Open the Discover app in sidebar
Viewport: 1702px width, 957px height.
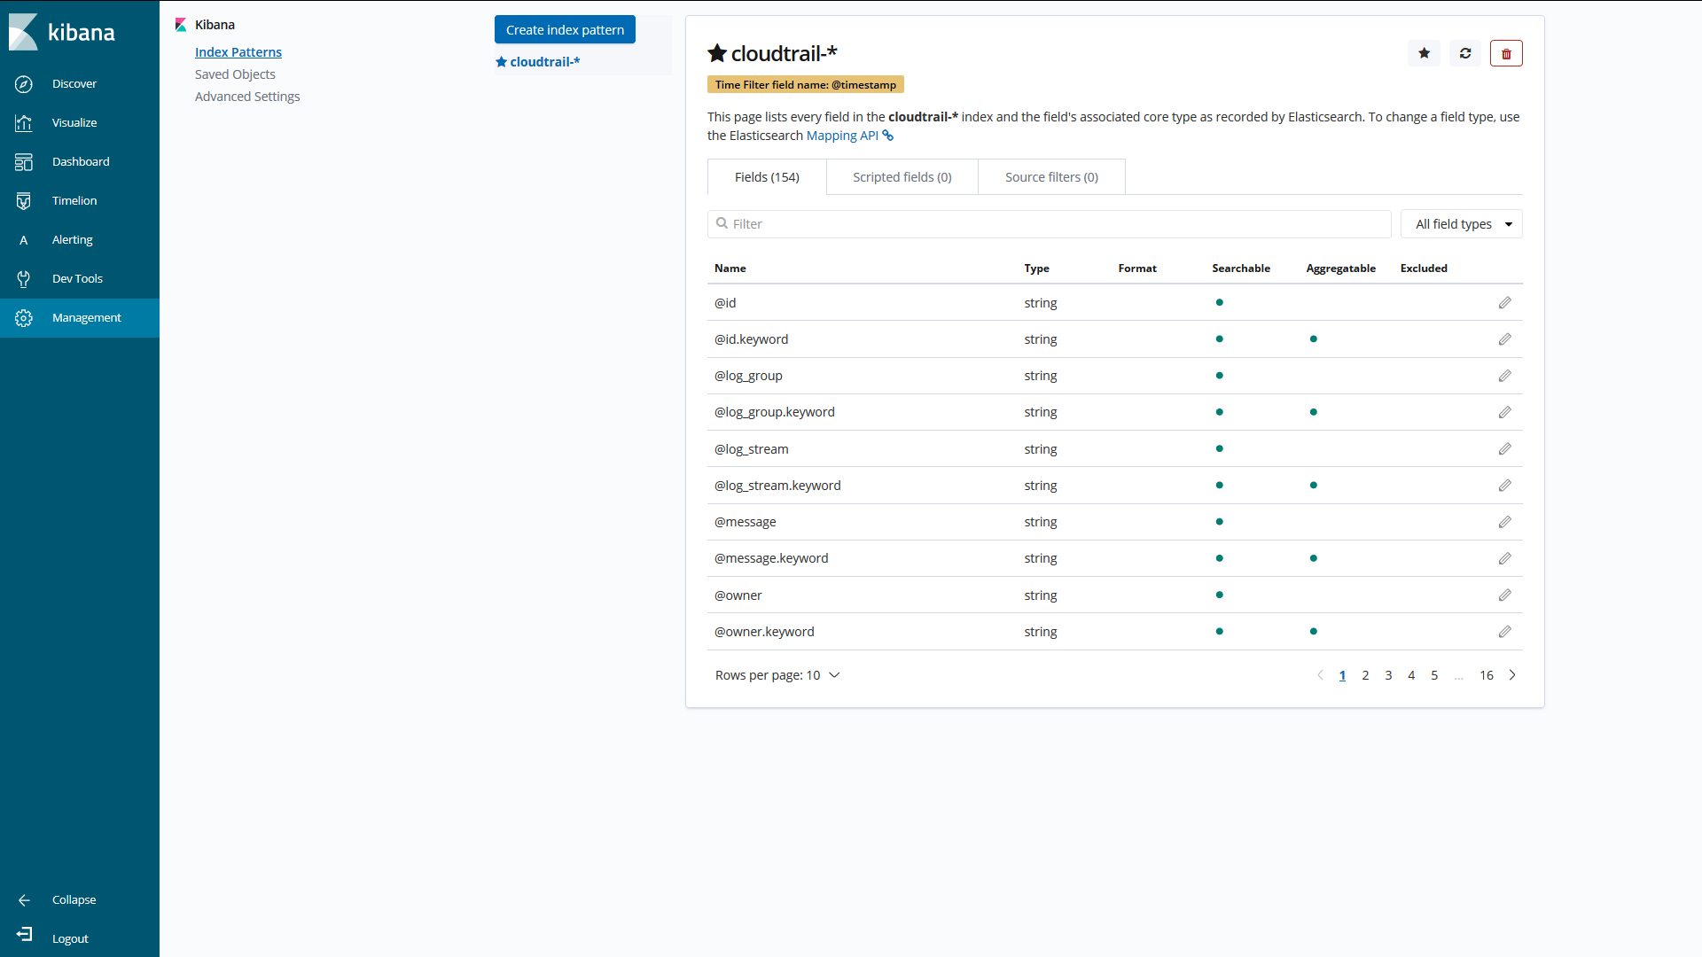[x=74, y=83]
